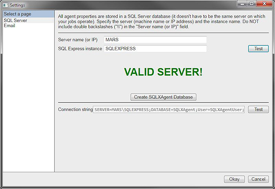This screenshot has height=189, width=275.
Task: Confirm settings with Okay button
Action: [234, 179]
